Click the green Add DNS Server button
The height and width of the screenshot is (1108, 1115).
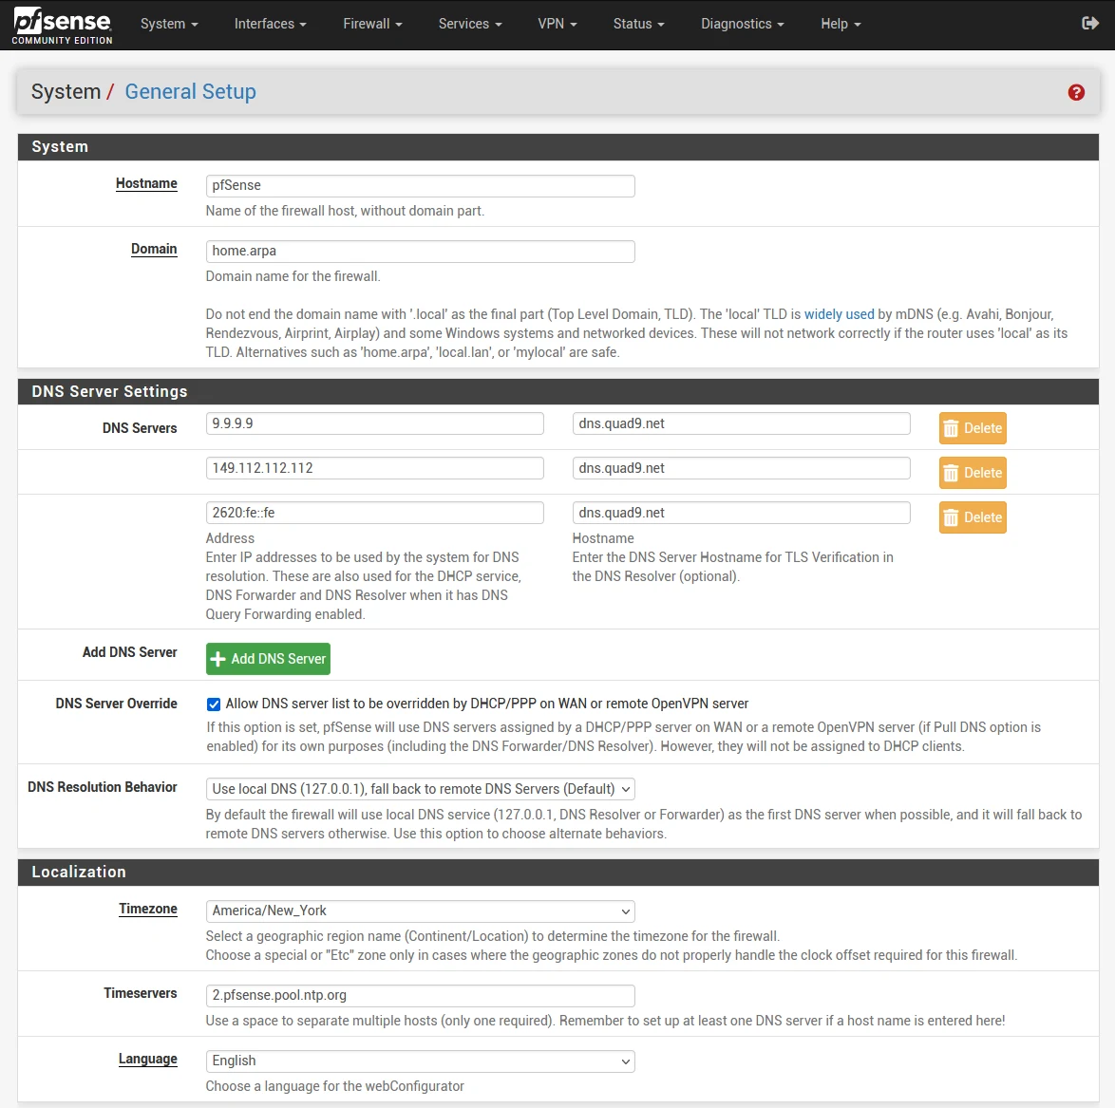coord(268,659)
